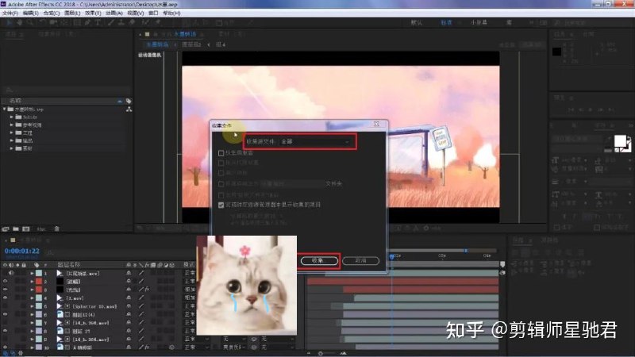Expand the 工程 folder
635x357 pixels.
coord(12,132)
